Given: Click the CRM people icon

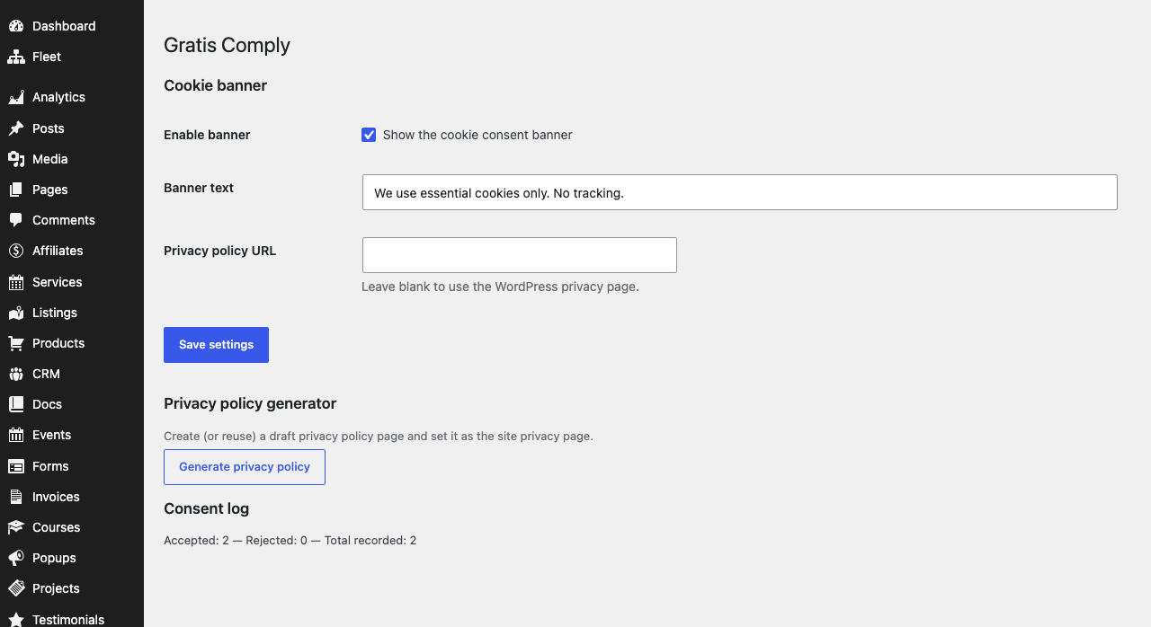Looking at the screenshot, I should (16, 374).
